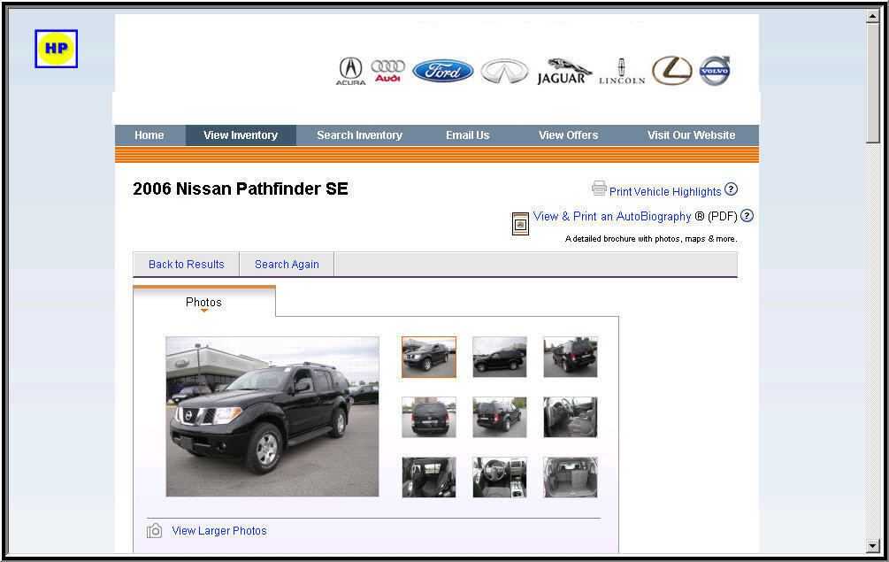Select the rear seat interior thumbnail
This screenshot has height=562, width=889.
429,478
